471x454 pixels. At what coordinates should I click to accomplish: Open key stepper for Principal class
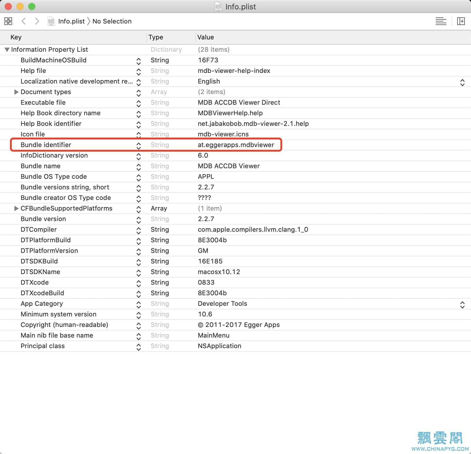pyautogui.click(x=139, y=347)
